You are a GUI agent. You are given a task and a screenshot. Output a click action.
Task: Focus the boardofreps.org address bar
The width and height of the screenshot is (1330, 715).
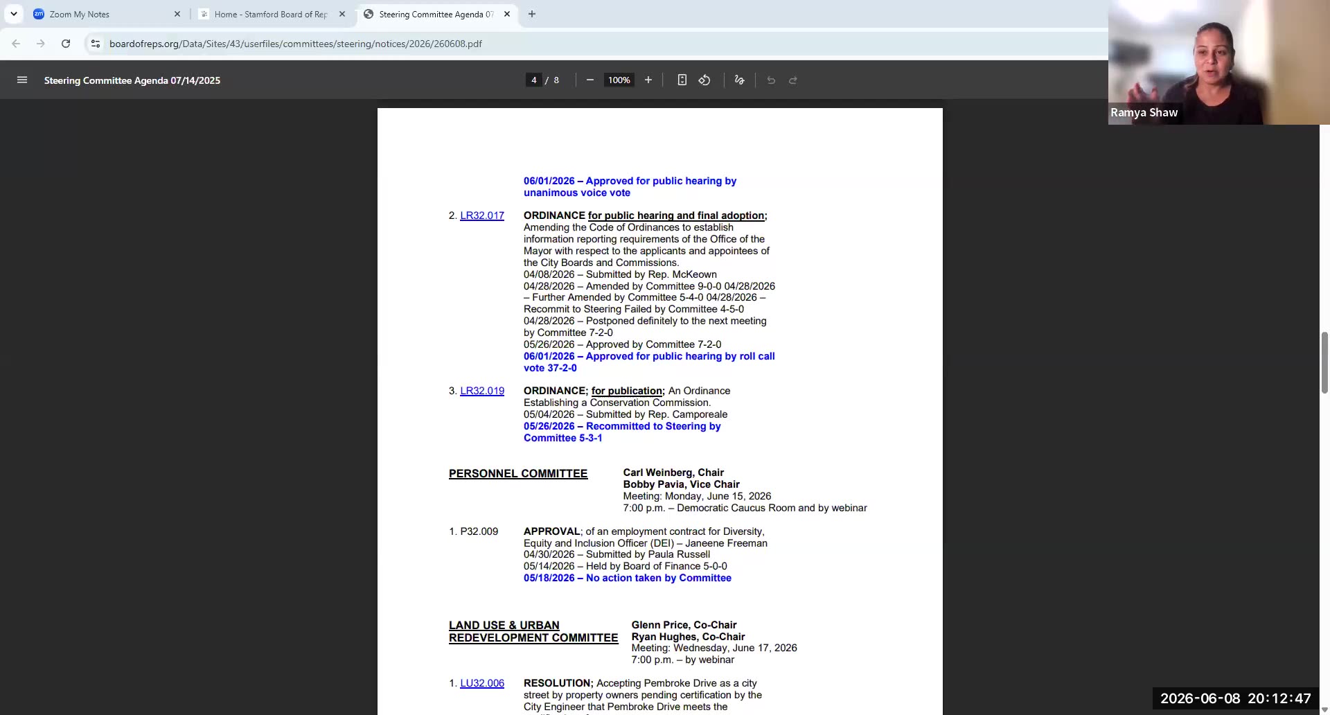[296, 44]
